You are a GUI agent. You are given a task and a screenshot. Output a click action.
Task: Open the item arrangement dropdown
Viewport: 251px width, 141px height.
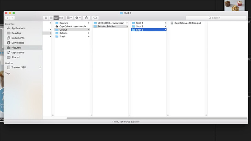69,18
